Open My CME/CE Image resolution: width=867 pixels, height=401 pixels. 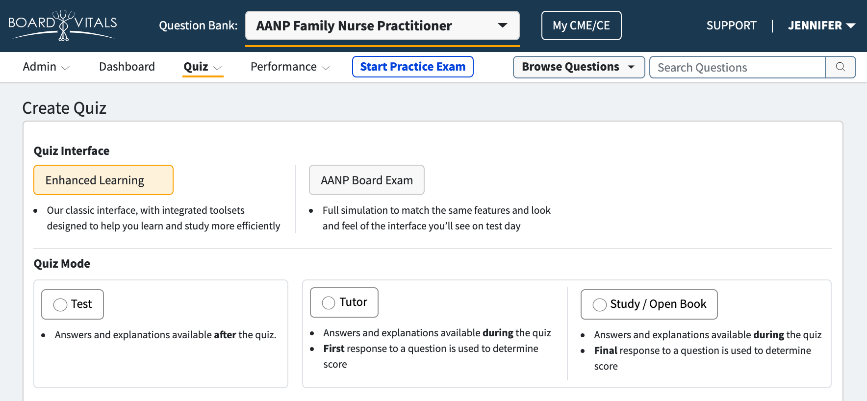coord(582,25)
